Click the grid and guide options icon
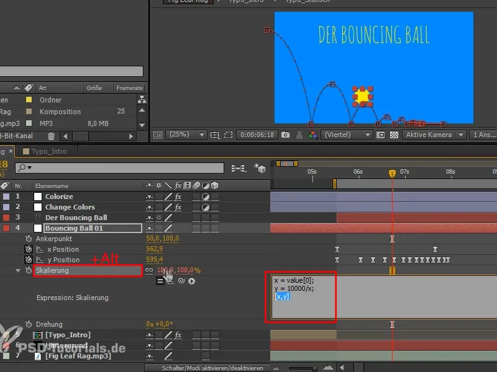This screenshot has width=497, height=372. (x=214, y=135)
